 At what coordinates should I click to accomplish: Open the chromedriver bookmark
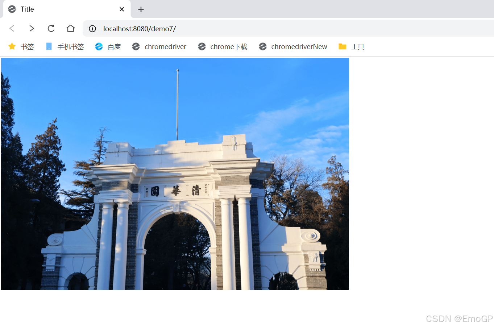point(159,46)
